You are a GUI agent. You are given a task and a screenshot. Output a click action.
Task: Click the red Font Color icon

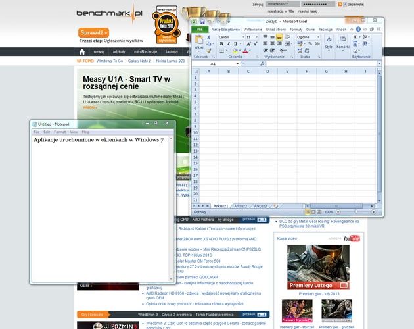(x=245, y=51)
